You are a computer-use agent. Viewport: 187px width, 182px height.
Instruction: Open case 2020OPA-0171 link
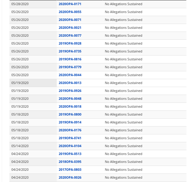pos(70,4)
